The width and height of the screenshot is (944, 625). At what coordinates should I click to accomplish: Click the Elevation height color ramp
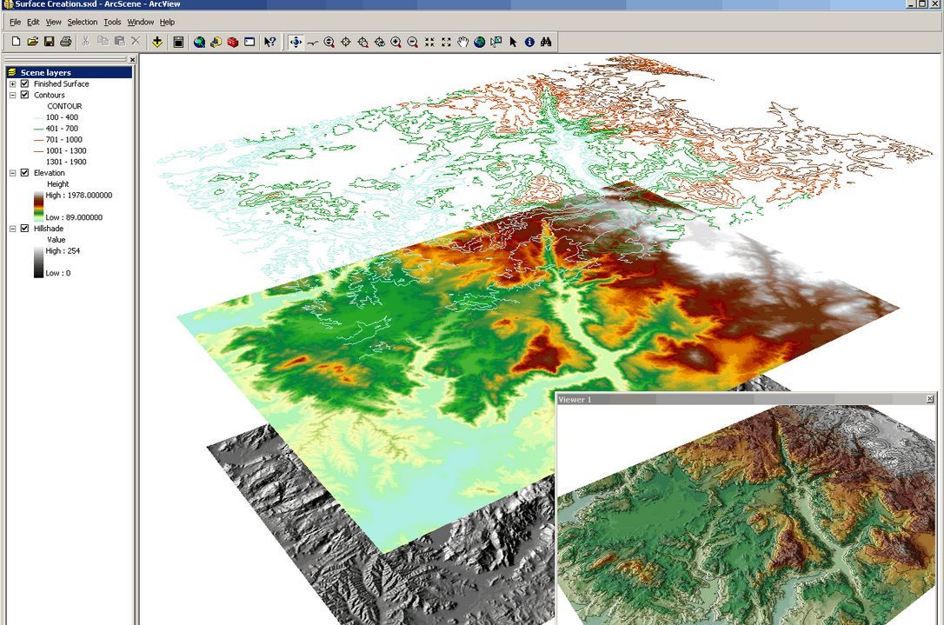(39, 206)
